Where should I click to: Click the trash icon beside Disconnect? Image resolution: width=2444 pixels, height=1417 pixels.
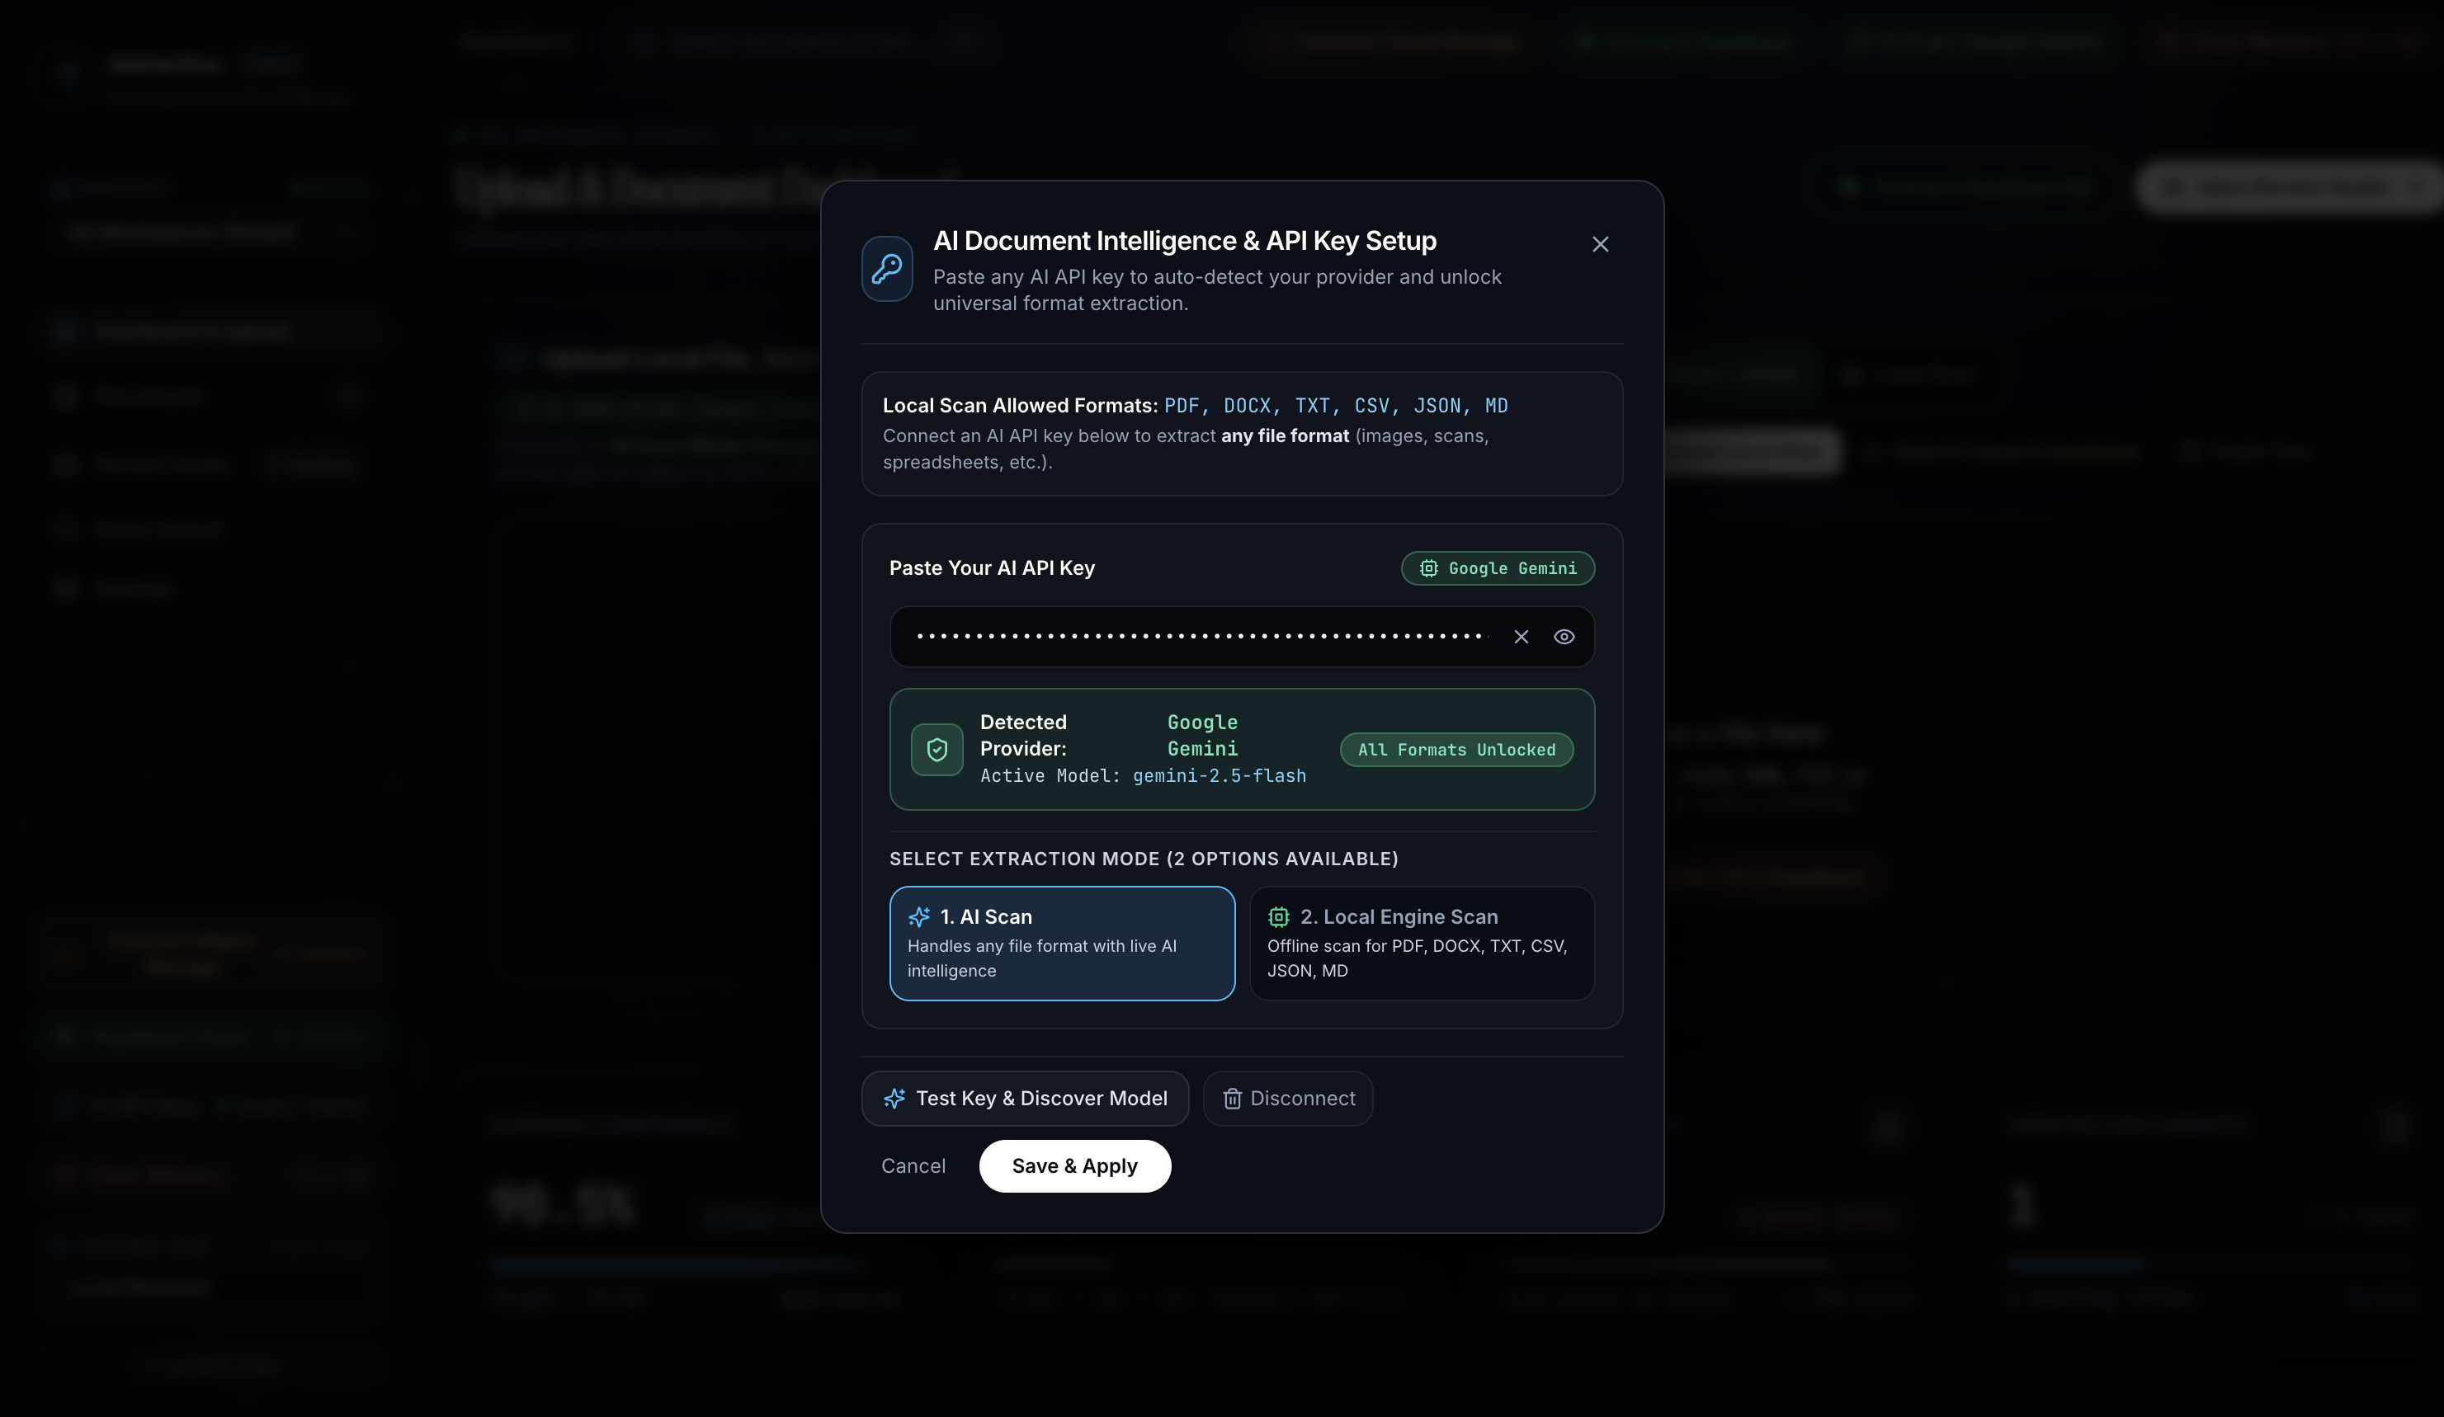1232,1098
